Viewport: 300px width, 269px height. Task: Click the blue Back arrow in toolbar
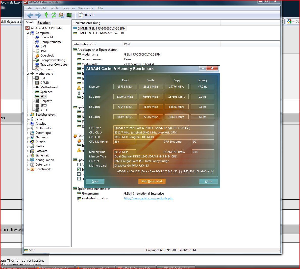click(x=30, y=15)
